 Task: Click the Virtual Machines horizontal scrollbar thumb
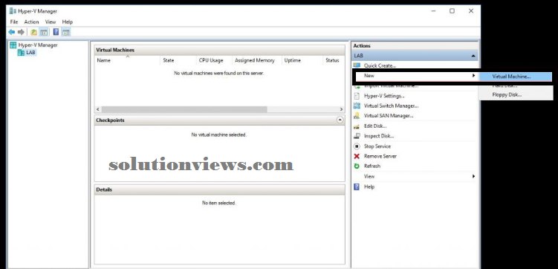(x=184, y=109)
